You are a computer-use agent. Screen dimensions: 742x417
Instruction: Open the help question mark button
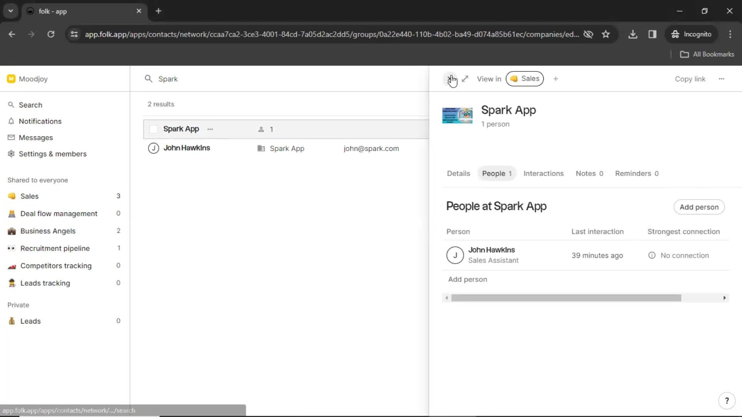(x=727, y=401)
